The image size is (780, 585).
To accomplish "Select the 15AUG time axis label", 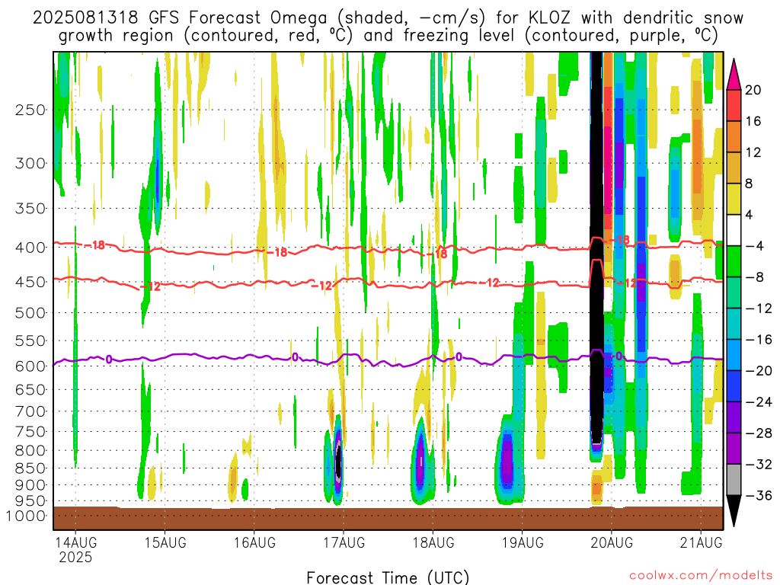I will pyautogui.click(x=165, y=542).
